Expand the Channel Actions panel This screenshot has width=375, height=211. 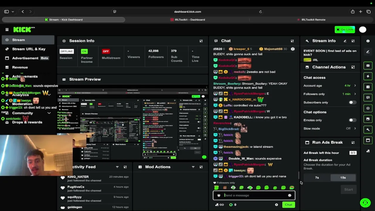[x=353, y=67]
